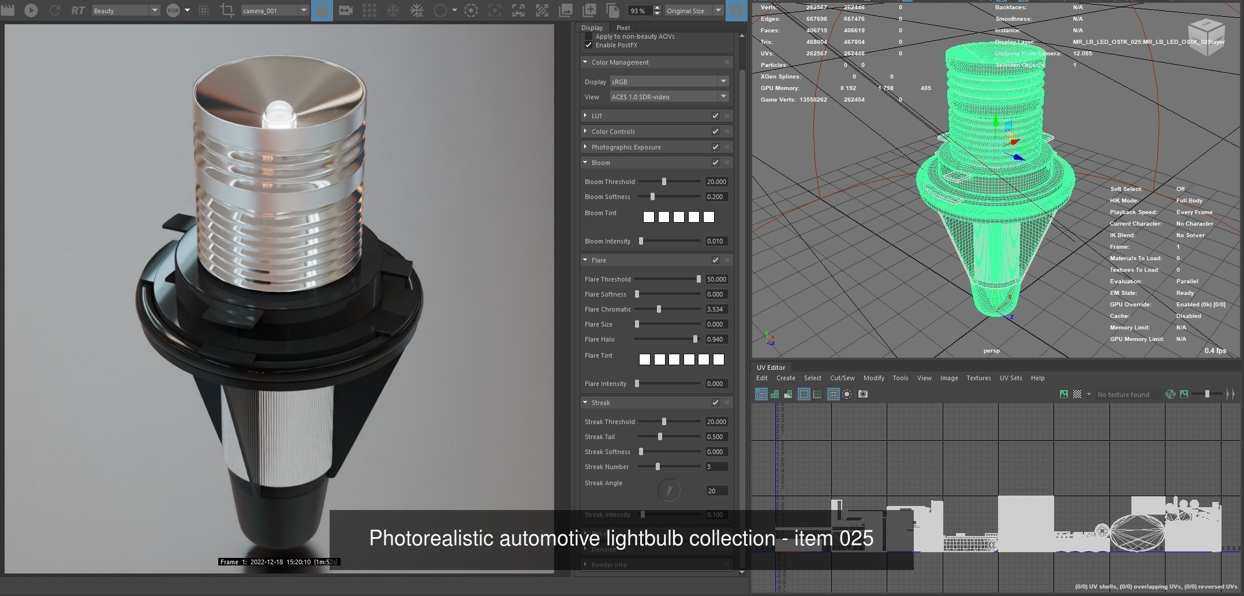Open the UV Editor Tools menu
This screenshot has width=1244, height=596.
click(x=900, y=378)
